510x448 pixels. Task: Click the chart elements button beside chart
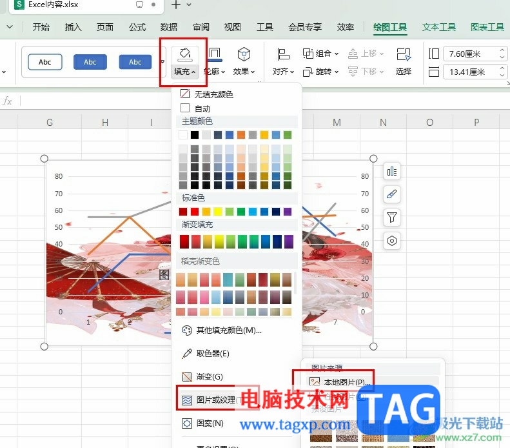coord(392,171)
